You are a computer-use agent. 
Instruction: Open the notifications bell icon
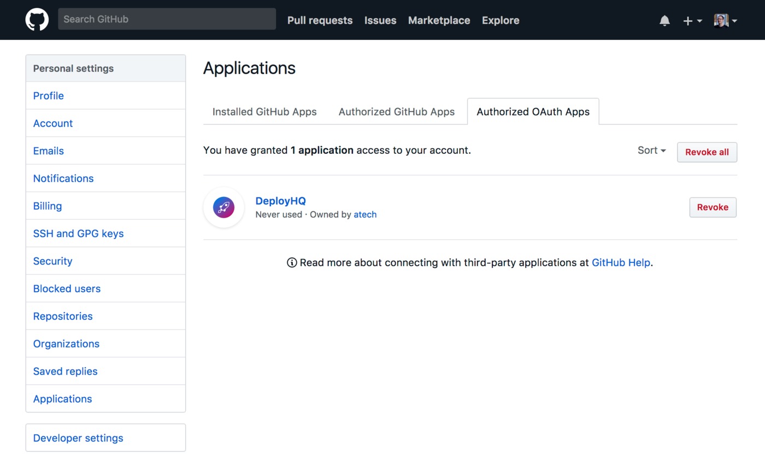[x=664, y=21]
